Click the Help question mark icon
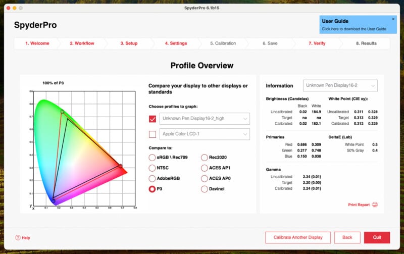Viewport: 404px width, 254px height. (x=18, y=237)
